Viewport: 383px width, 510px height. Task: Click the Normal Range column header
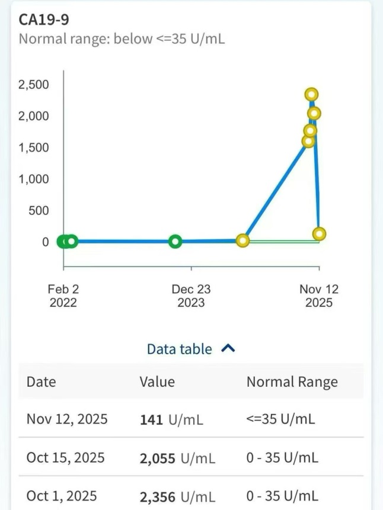(x=292, y=382)
